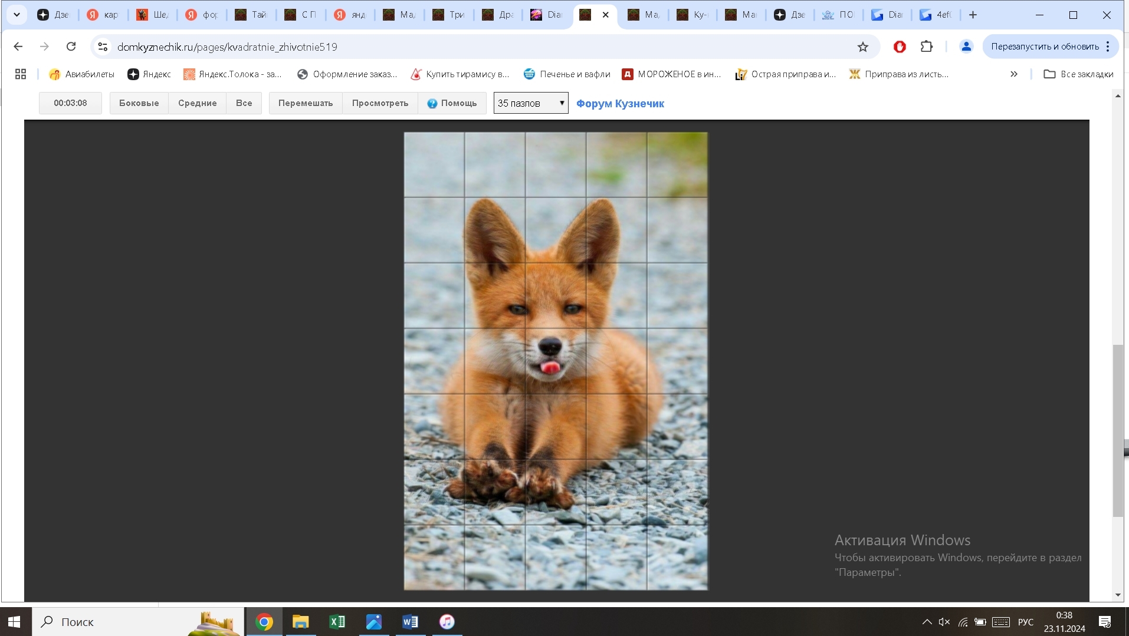Click the 00:03:08 timer display

pyautogui.click(x=70, y=103)
